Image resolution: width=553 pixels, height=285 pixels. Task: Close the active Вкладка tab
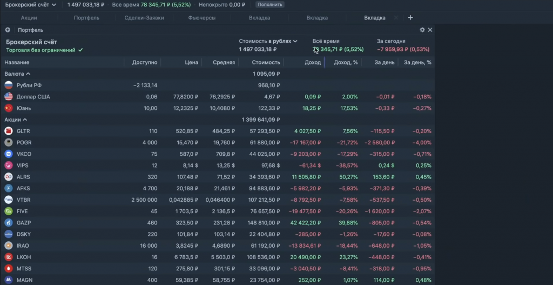click(396, 18)
